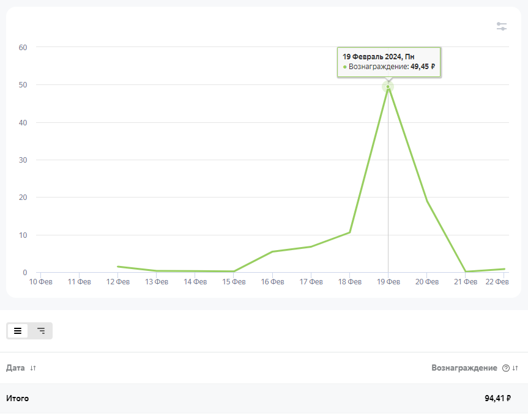
Task: Click the Итого summary row label
Action: click(17, 399)
